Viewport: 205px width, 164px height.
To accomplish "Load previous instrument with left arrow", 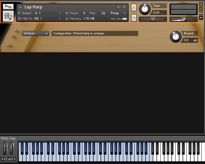I will (x=118, y=7).
